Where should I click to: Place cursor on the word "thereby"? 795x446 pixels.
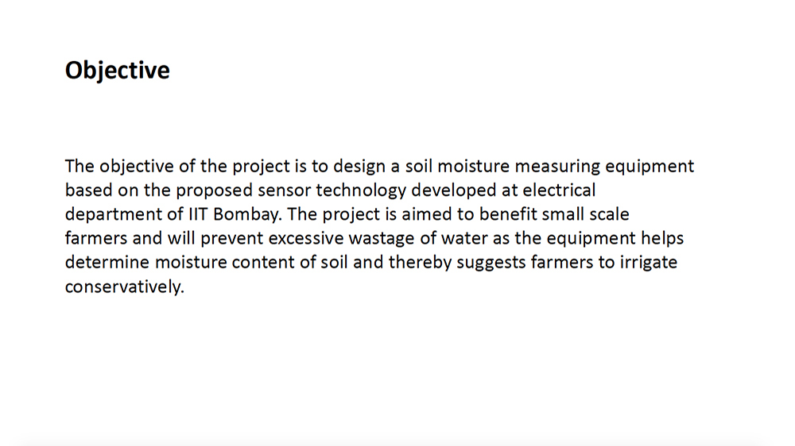coord(420,262)
